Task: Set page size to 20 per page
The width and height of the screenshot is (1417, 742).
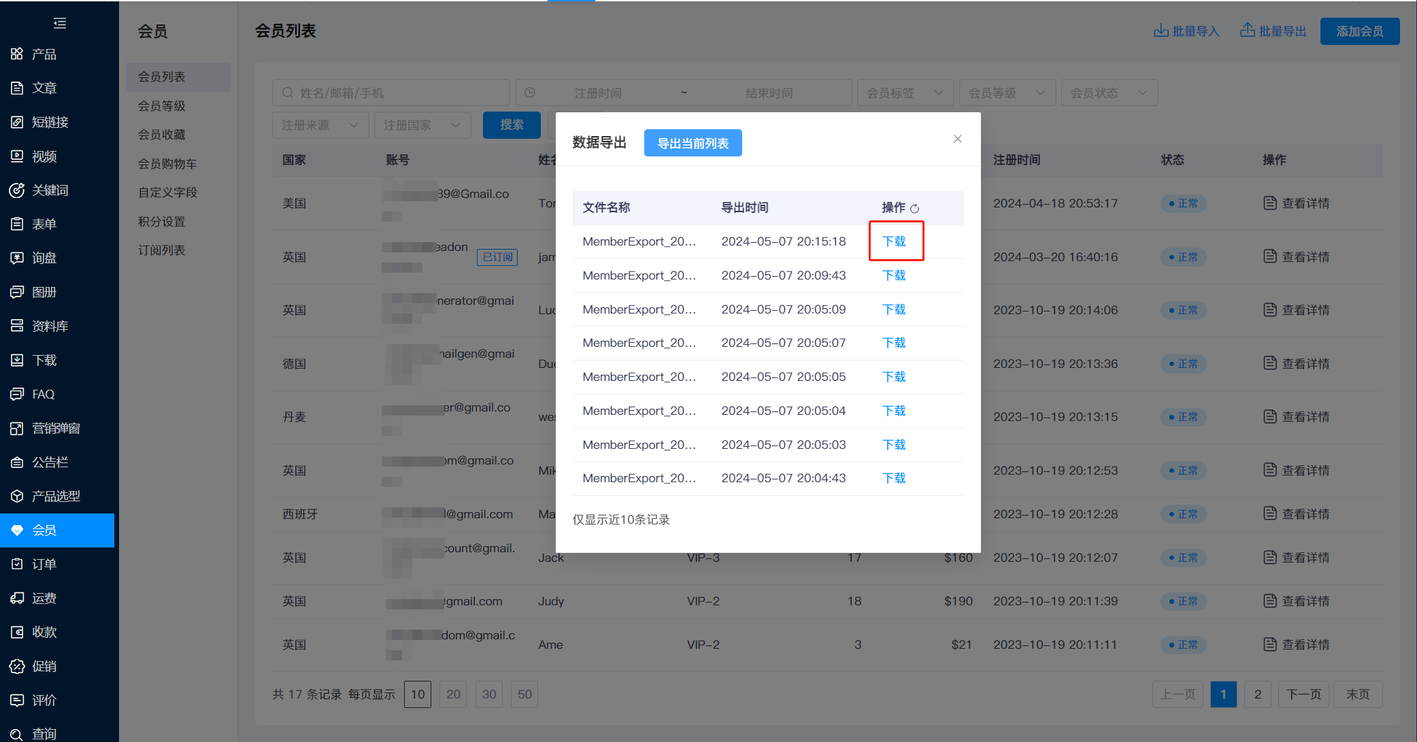Action: 453,694
